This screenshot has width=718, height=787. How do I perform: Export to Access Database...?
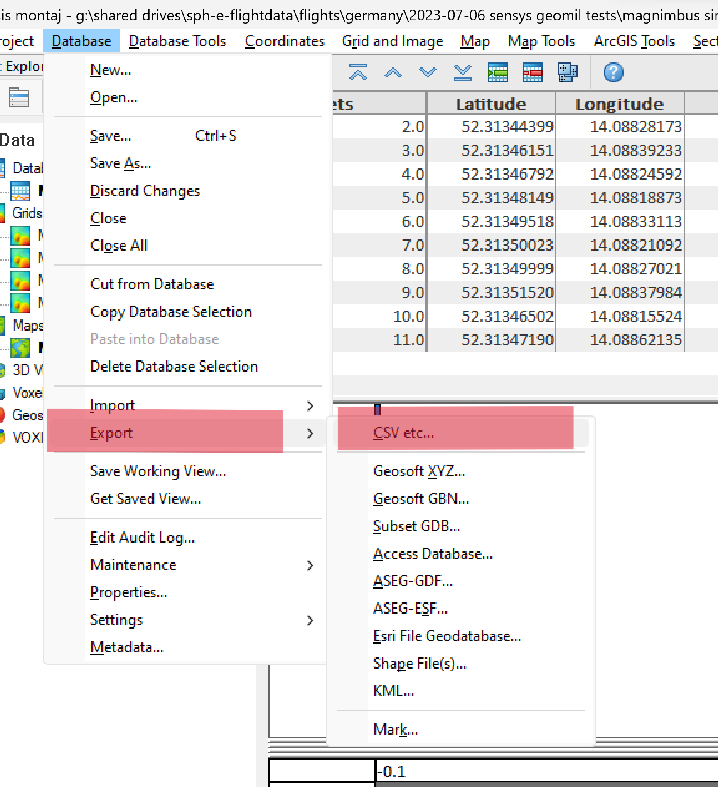[433, 554]
